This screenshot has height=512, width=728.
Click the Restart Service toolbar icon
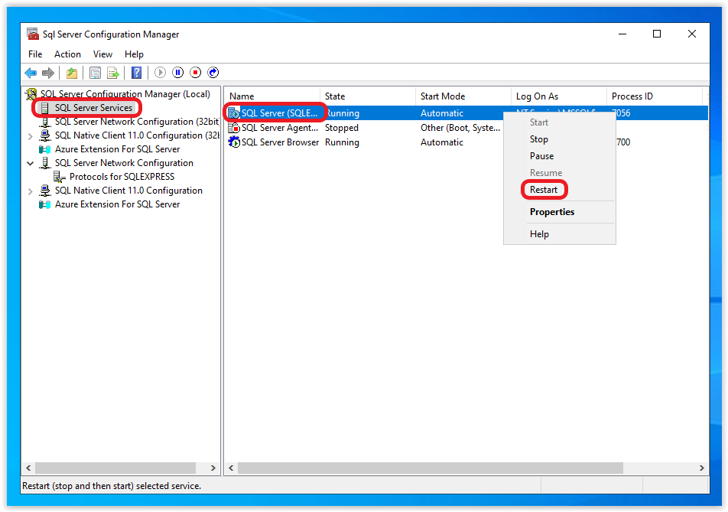point(213,73)
